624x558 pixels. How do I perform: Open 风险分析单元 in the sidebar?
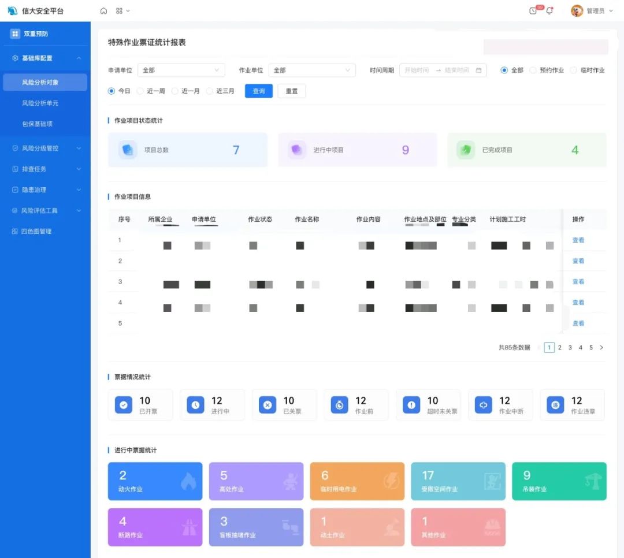(x=40, y=103)
